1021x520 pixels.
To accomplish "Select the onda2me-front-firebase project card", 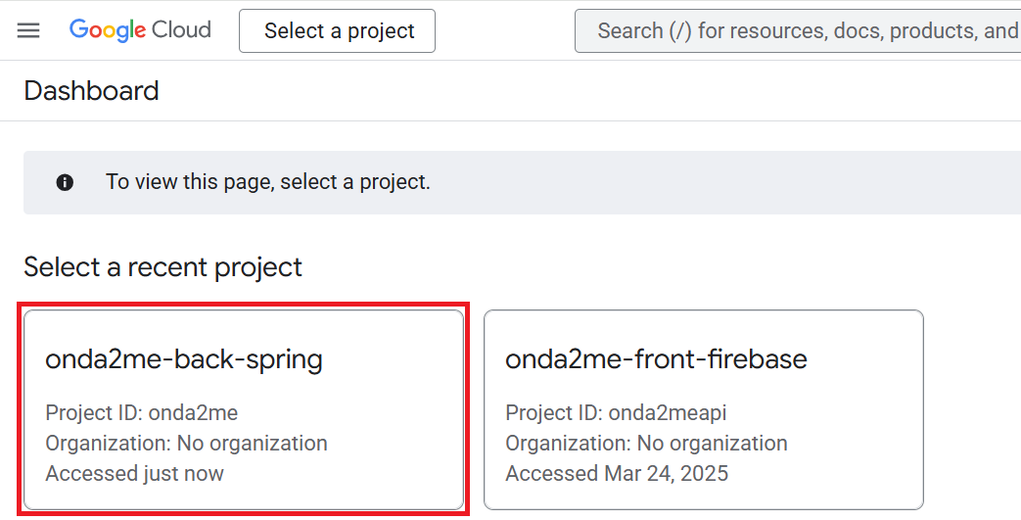I will (704, 410).
